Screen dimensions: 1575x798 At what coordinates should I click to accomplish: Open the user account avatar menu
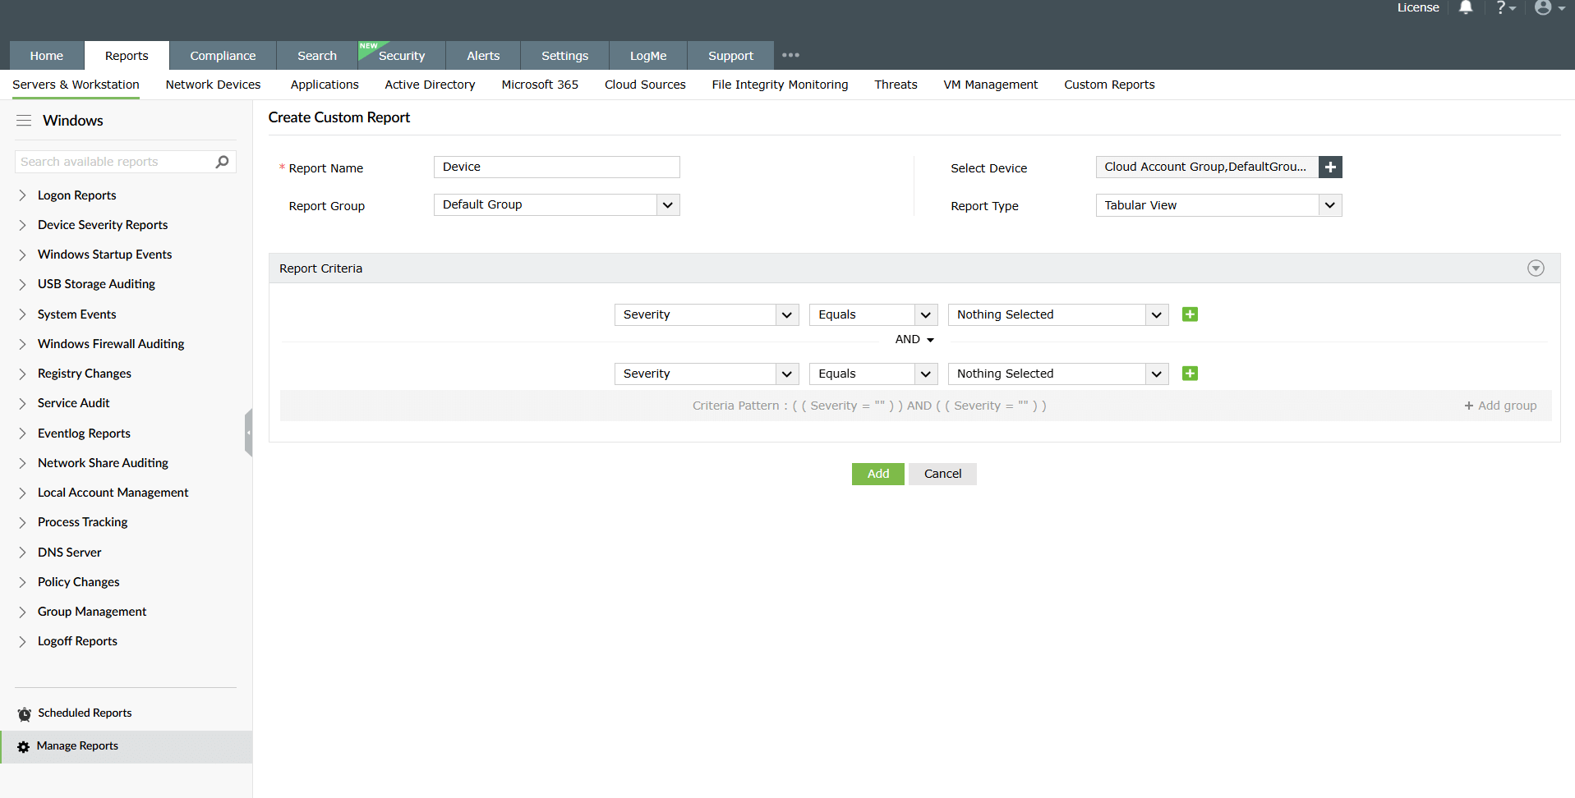[x=1550, y=7]
